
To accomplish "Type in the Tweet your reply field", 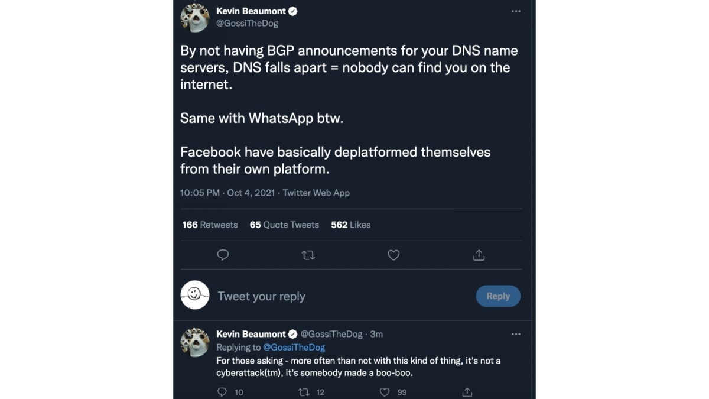I will tap(331, 296).
